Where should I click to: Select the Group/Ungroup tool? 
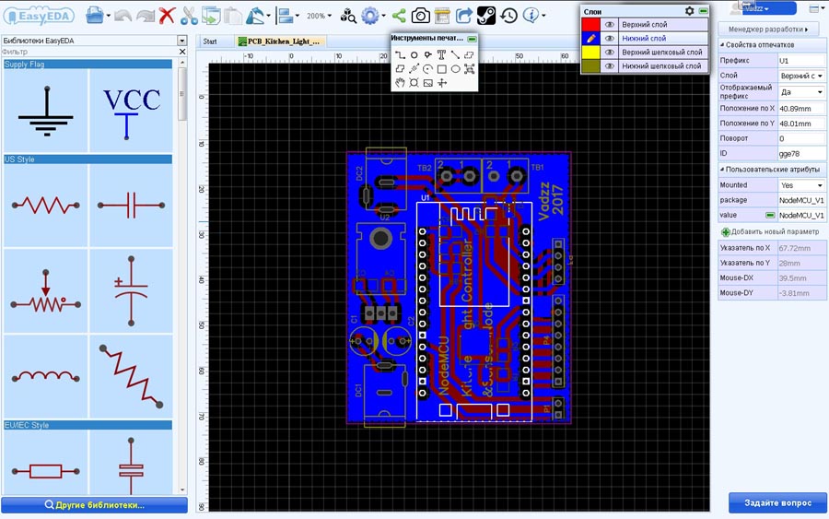[x=469, y=69]
